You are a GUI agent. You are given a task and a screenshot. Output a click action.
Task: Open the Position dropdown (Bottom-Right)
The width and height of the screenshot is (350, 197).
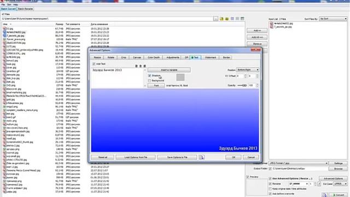pyautogui.click(x=248, y=70)
